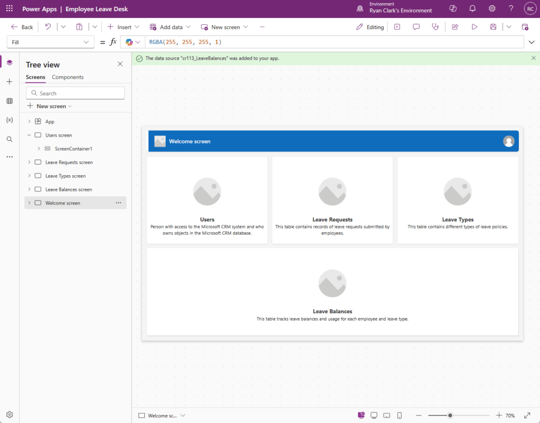The image size is (540, 423).
Task: Open the toolbar overflow ellipsis menu
Action: [262, 27]
